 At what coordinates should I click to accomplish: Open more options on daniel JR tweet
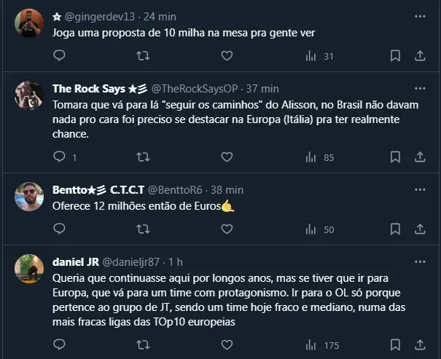420,261
